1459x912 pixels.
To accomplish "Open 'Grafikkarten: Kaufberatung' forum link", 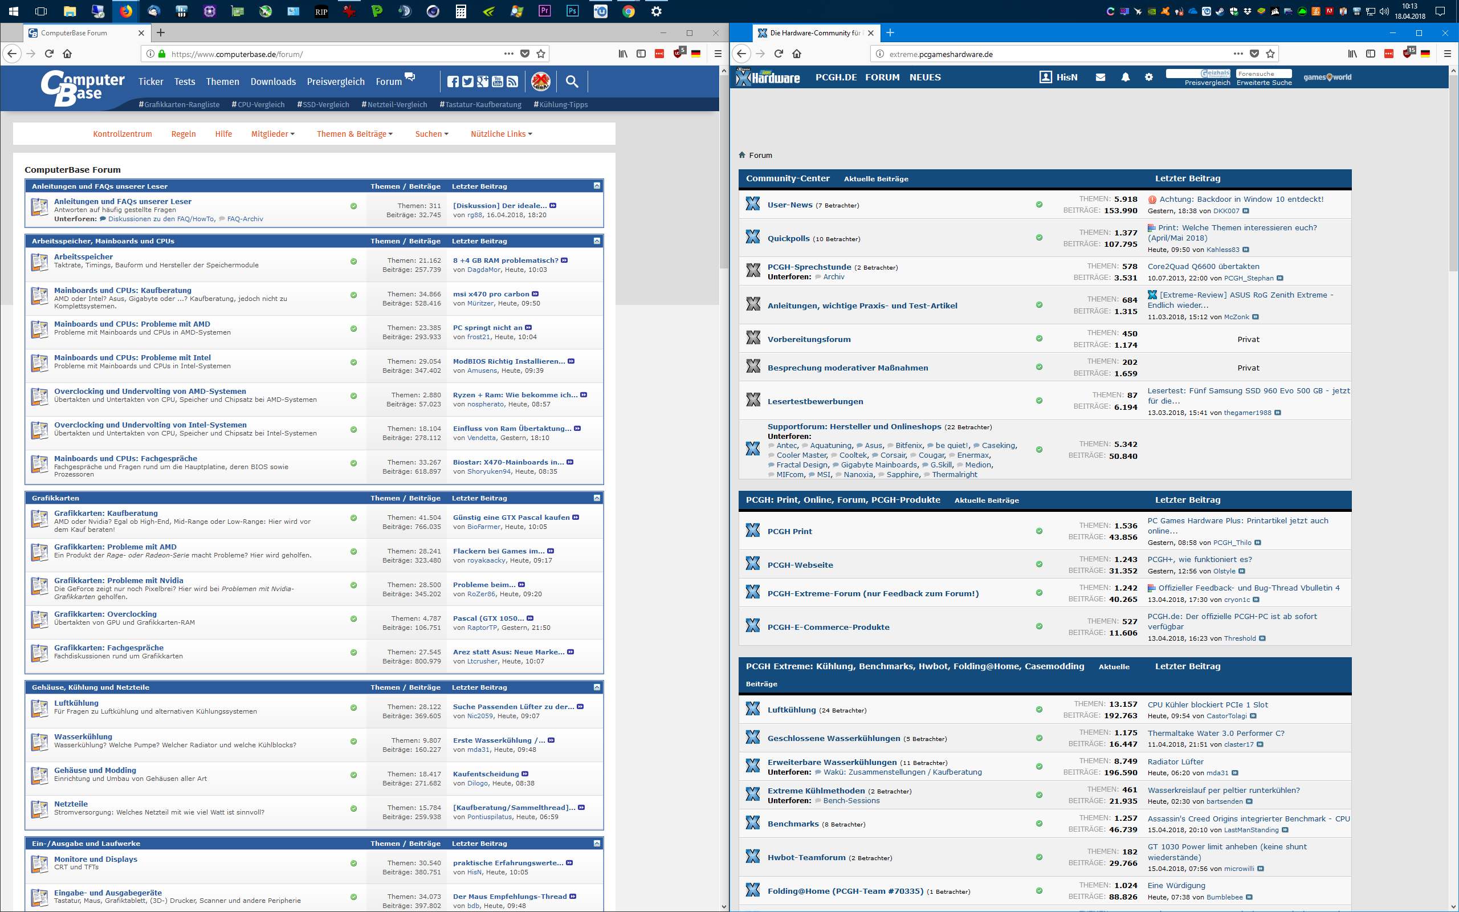I will click(x=106, y=514).
